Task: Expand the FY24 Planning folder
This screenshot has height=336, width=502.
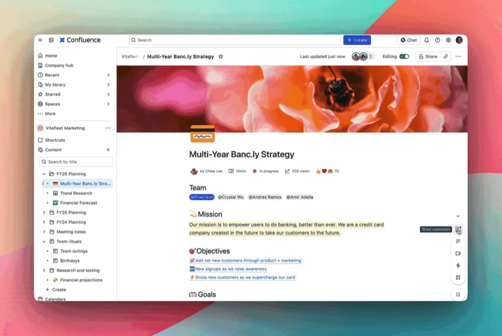Action: tap(44, 222)
